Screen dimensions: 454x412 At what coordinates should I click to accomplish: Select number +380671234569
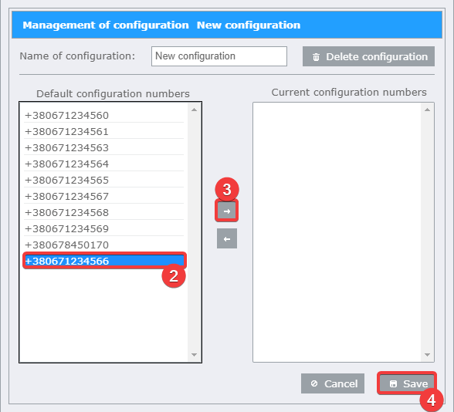pos(104,228)
